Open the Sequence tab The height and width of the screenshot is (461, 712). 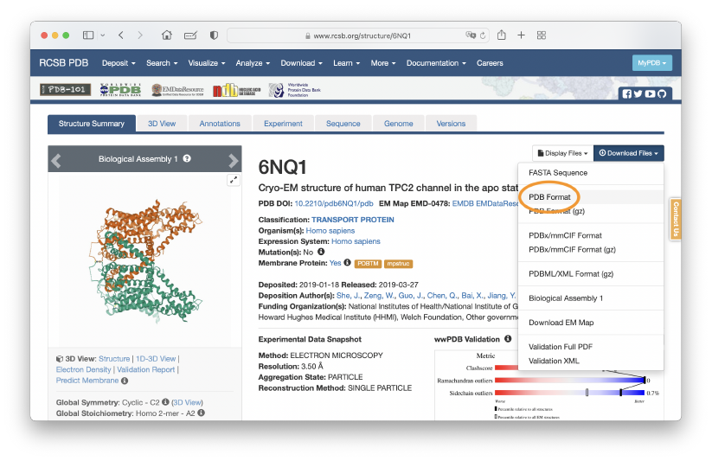343,124
